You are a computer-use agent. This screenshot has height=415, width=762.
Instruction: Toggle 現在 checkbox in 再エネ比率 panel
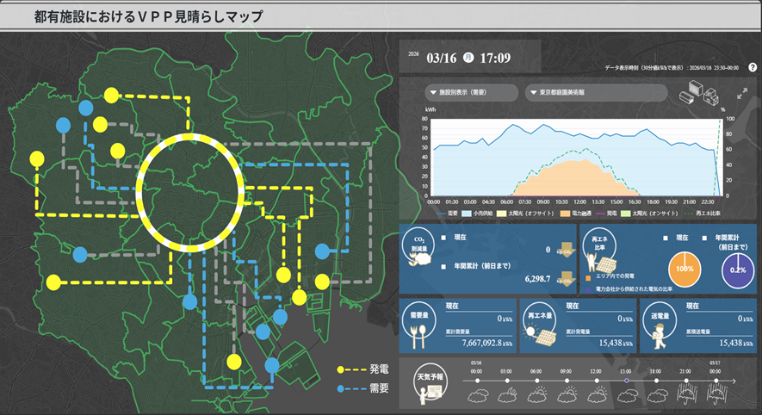pos(666,238)
